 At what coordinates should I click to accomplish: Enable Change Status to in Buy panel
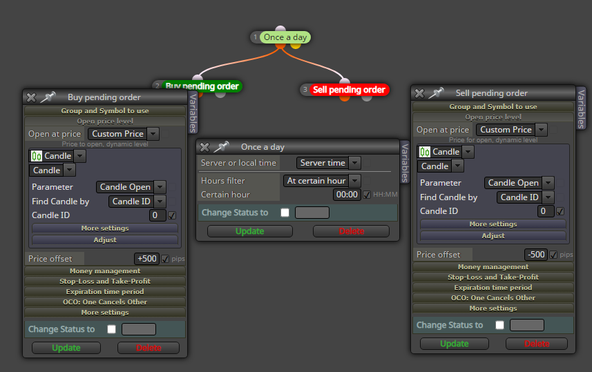(x=111, y=329)
